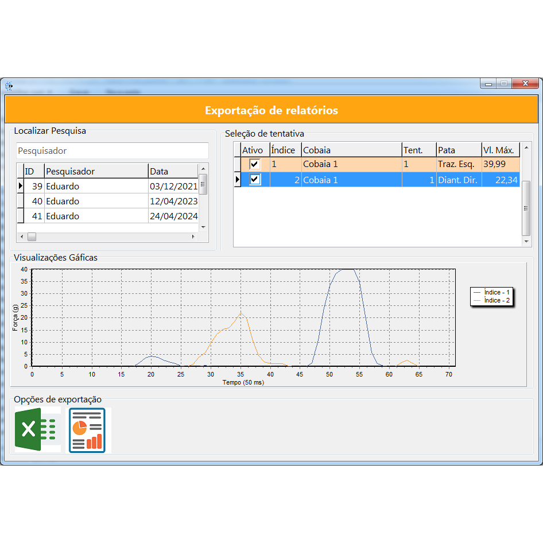The width and height of the screenshot is (543, 543).
Task: Select the Traz. Esq. cell in first row
Action: coord(457,164)
